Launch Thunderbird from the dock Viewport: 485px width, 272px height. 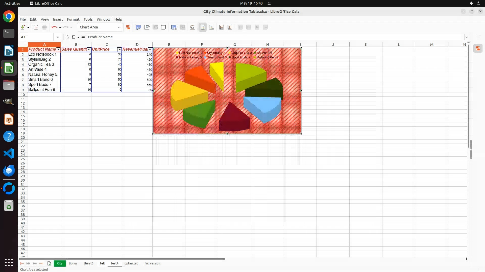(9, 171)
